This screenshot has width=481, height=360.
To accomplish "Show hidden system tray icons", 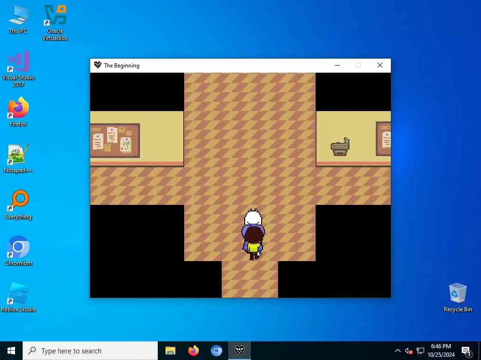I will coord(397,351).
